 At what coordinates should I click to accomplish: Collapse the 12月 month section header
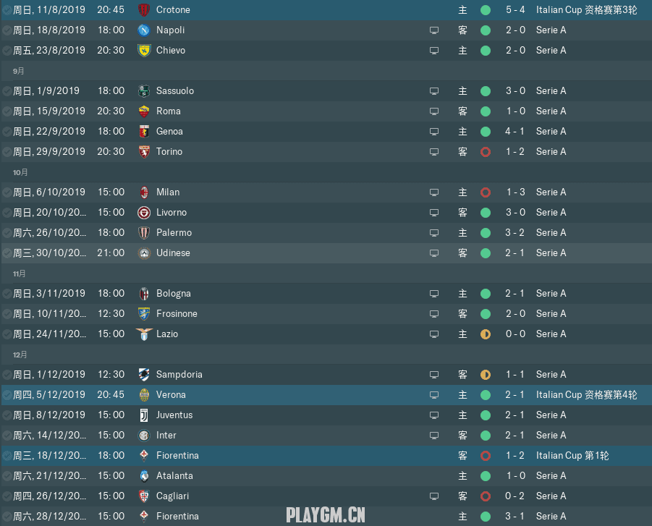pos(326,355)
